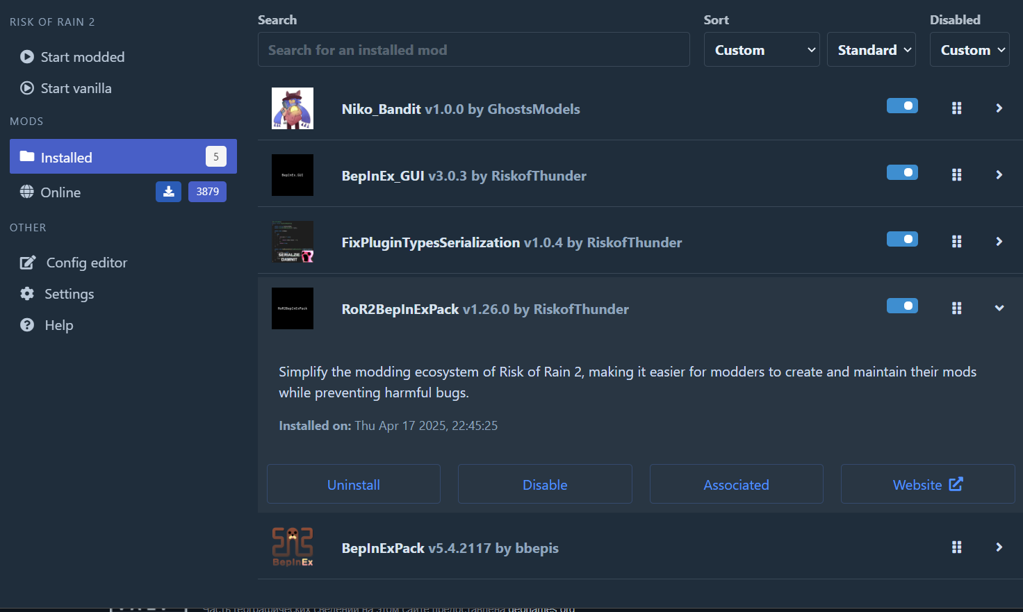Click the grid handle for FixPluginTypesSerialization
Image resolution: width=1023 pixels, height=612 pixels.
[x=957, y=242]
